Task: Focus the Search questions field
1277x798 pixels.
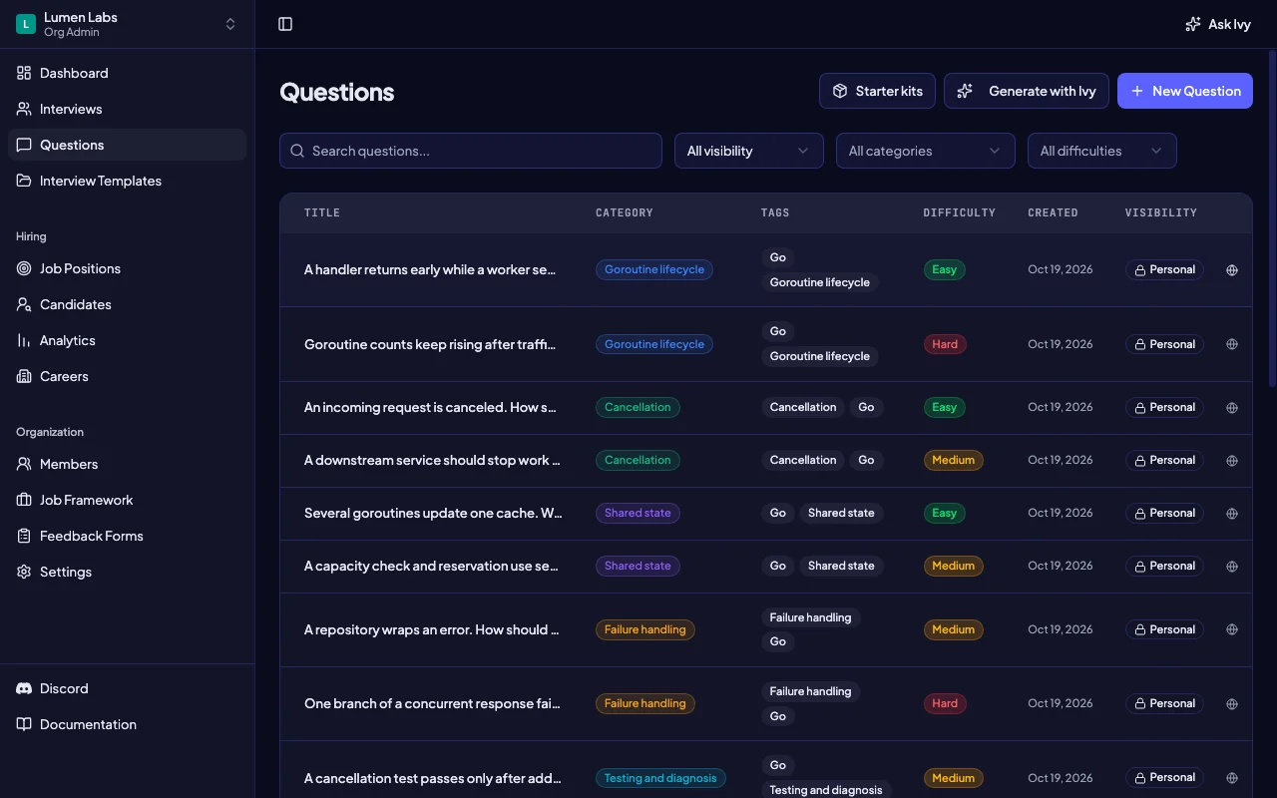Action: click(x=471, y=151)
